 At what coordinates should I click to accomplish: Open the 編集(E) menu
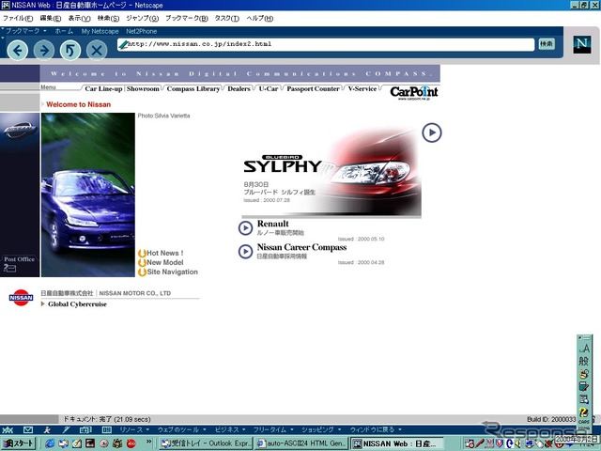click(50, 18)
